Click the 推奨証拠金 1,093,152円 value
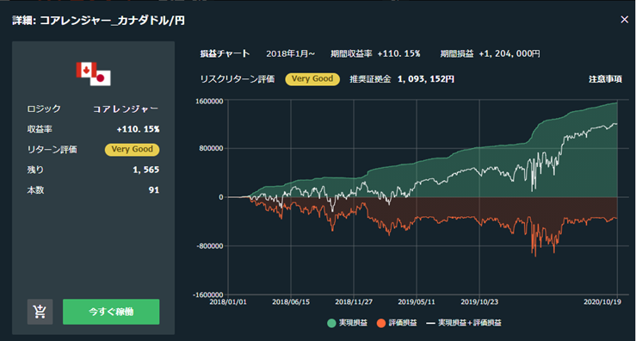The image size is (636, 341). point(426,79)
